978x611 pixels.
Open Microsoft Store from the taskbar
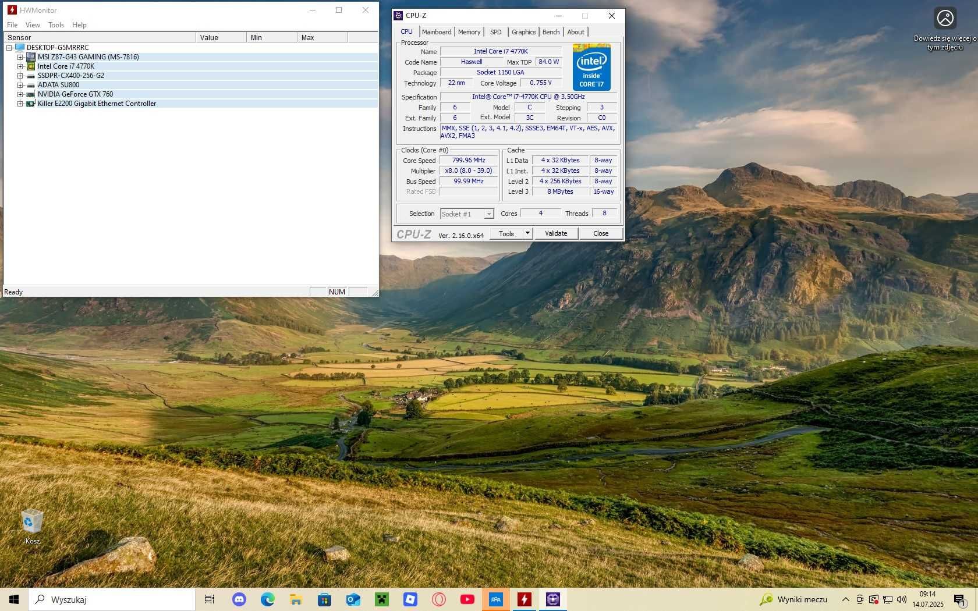pyautogui.click(x=325, y=599)
